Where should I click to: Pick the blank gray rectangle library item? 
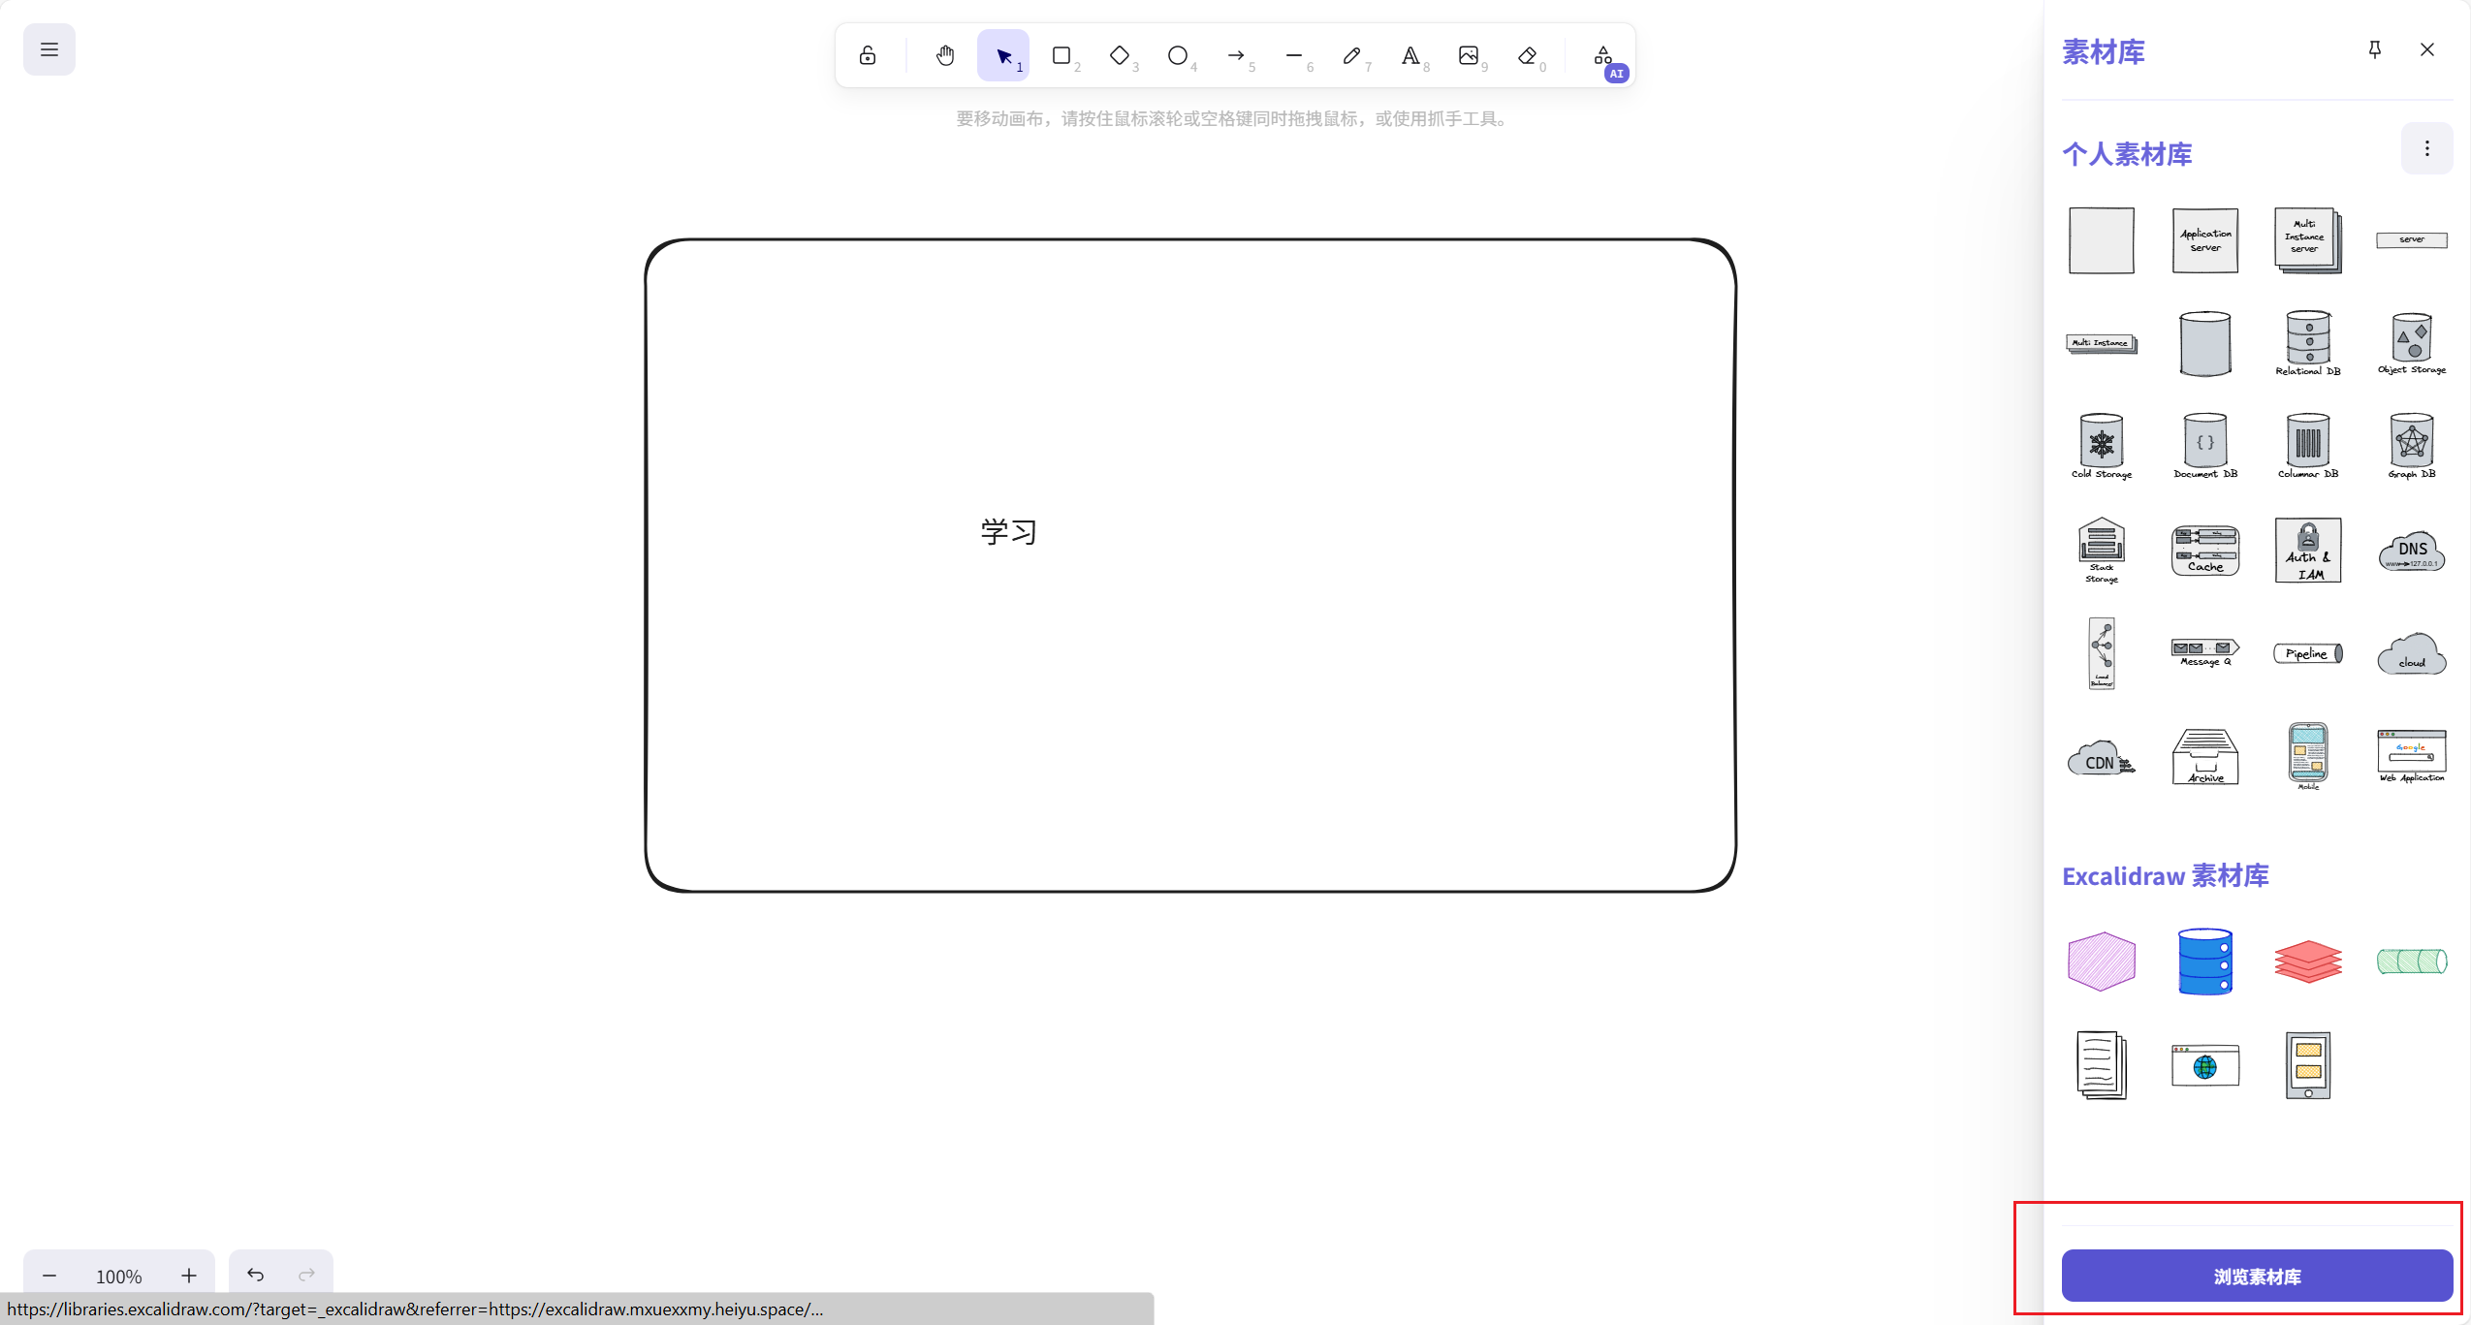pos(2102,240)
